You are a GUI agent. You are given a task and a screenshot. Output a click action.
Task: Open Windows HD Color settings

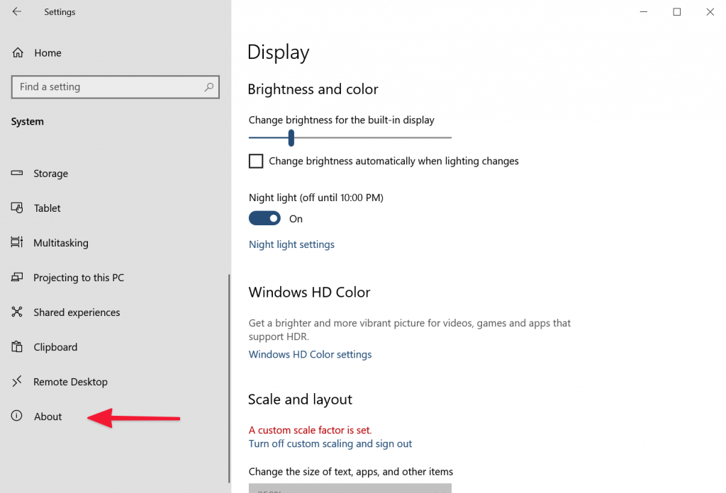pyautogui.click(x=310, y=353)
